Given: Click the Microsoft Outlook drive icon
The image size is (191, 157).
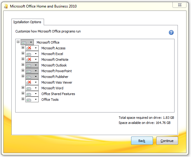Looking at the screenshot, I should click(29, 65).
